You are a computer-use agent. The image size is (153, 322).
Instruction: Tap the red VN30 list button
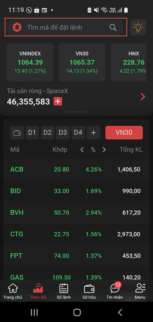pos(124,133)
